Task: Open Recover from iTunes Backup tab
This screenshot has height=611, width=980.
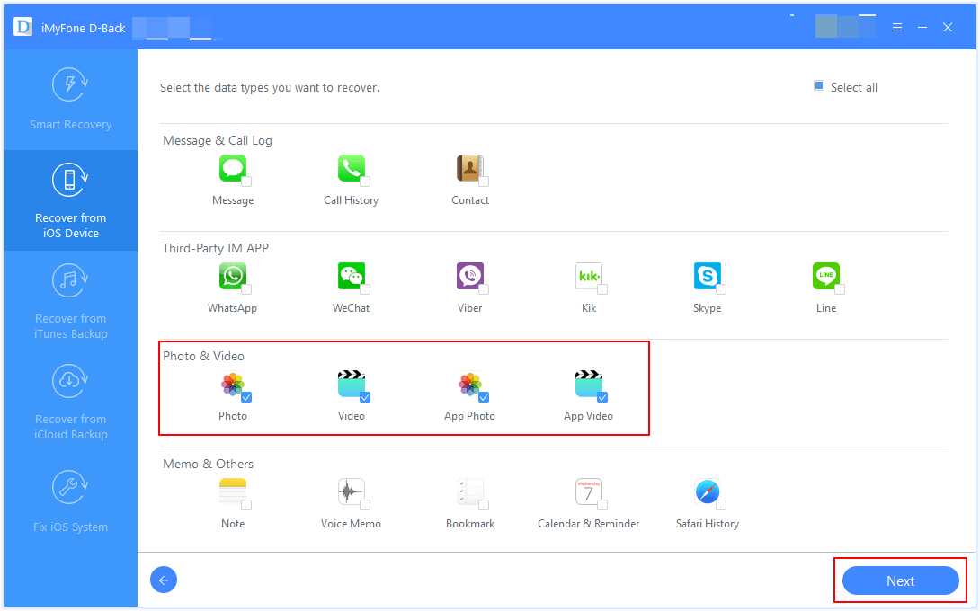Action: tap(70, 301)
